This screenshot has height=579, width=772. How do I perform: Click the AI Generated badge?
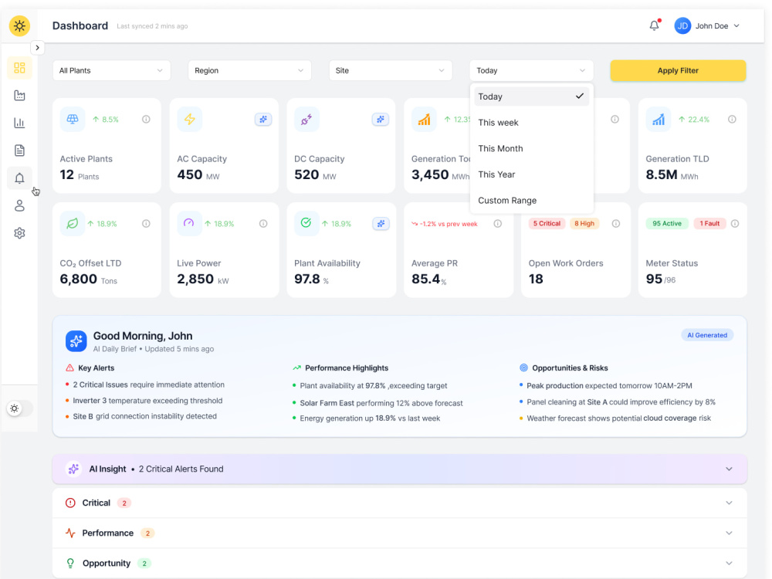pos(707,335)
